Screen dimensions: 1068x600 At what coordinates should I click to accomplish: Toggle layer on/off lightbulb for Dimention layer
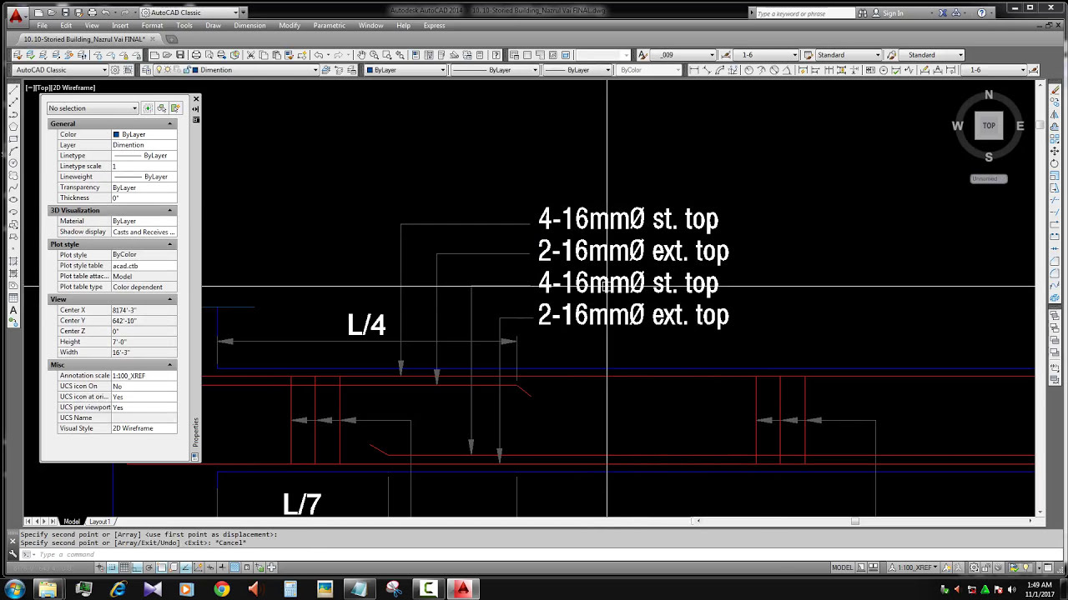(x=159, y=70)
